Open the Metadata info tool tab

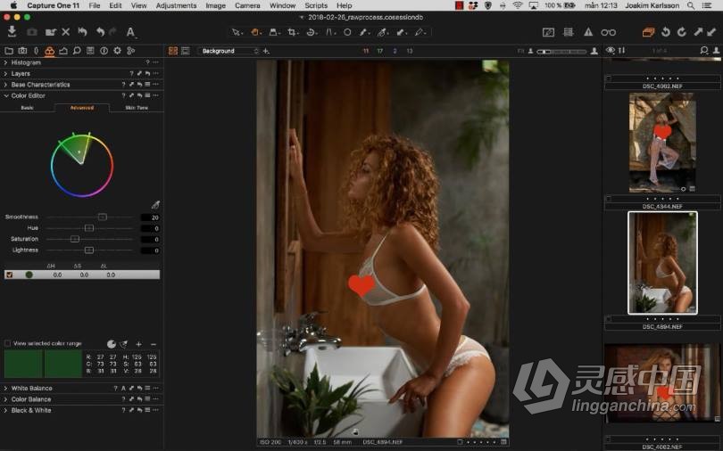(x=104, y=51)
